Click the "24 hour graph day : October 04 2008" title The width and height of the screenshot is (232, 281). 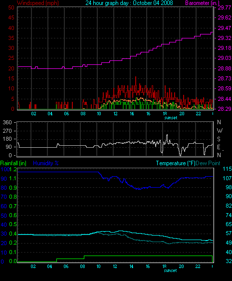129,3
